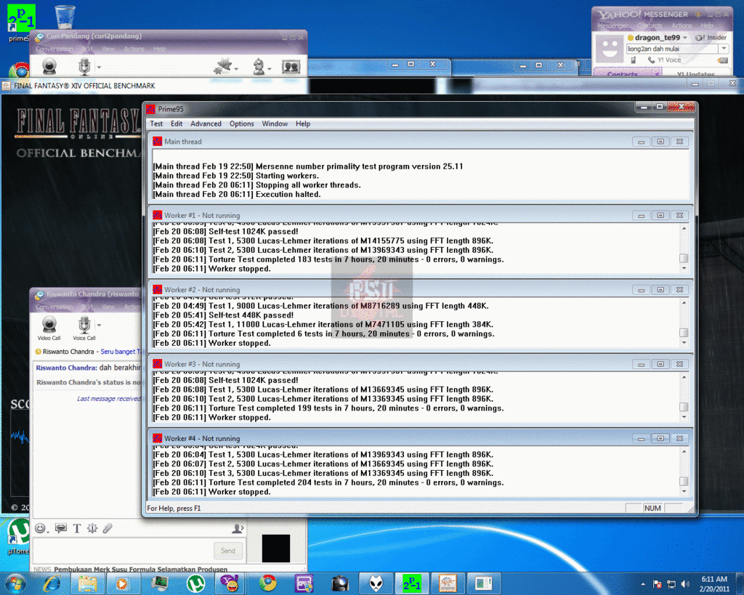The width and height of the screenshot is (744, 595).
Task: Open the Edit menu in Prime95
Action: 177,124
